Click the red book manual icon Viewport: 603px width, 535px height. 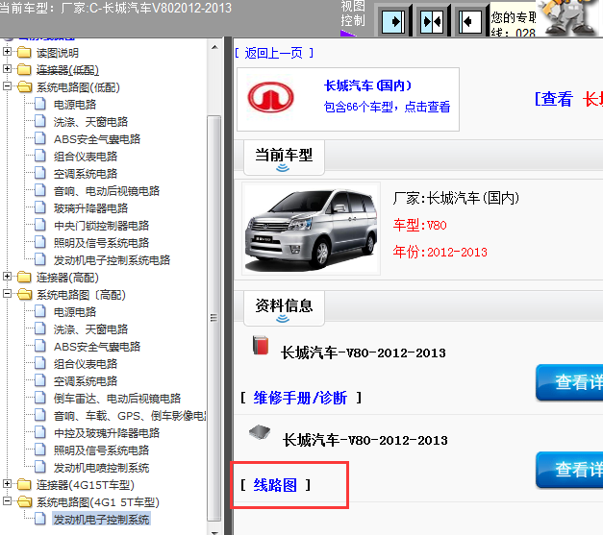261,345
